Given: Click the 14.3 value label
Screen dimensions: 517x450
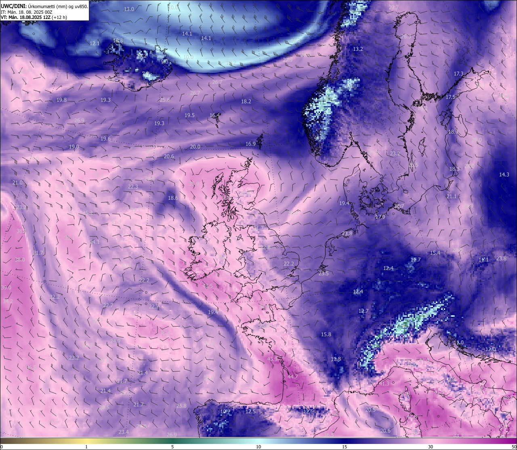Looking at the screenshot, I should click(x=504, y=174).
